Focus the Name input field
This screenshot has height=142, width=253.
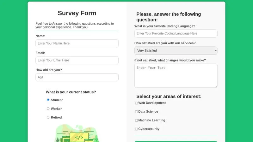point(77,43)
